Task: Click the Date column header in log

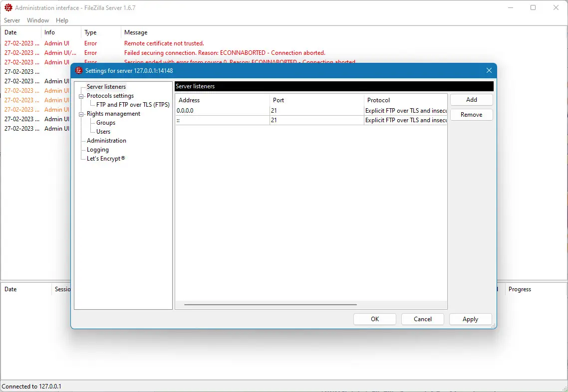Action: [21, 32]
